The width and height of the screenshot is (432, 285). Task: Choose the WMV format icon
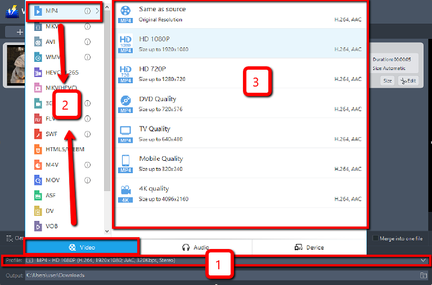point(38,57)
